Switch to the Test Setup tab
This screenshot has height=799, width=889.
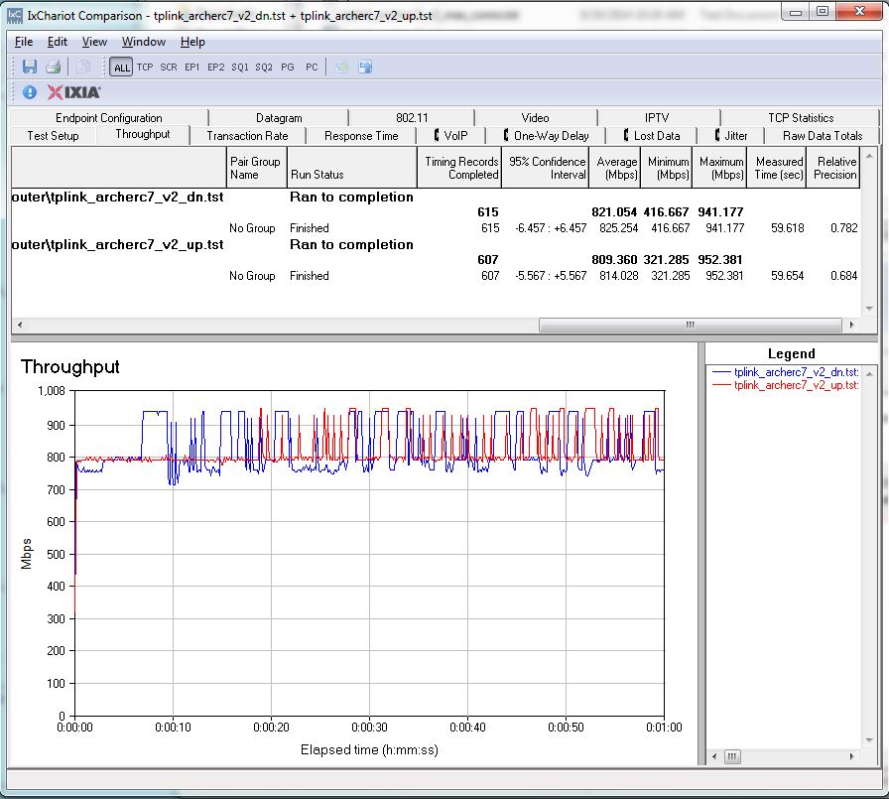[x=54, y=136]
